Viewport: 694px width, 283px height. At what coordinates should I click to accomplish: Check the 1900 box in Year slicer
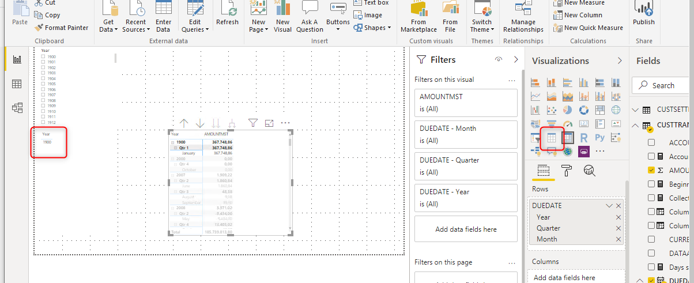pos(43,56)
